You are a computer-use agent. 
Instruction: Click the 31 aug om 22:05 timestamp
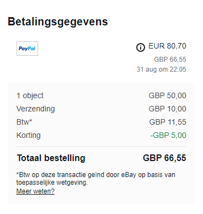click(161, 69)
